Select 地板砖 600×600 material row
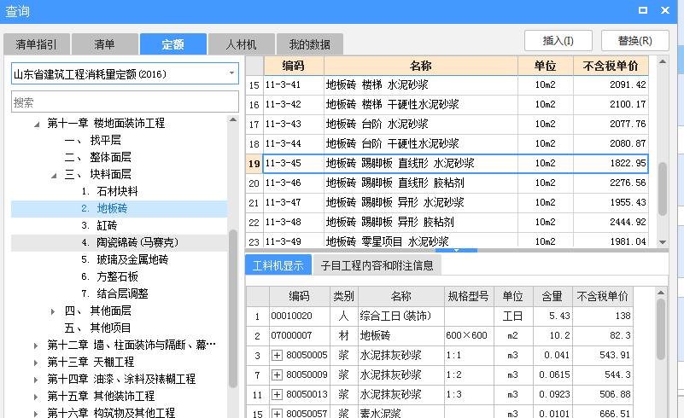The width and height of the screenshot is (684, 418). [x=440, y=335]
